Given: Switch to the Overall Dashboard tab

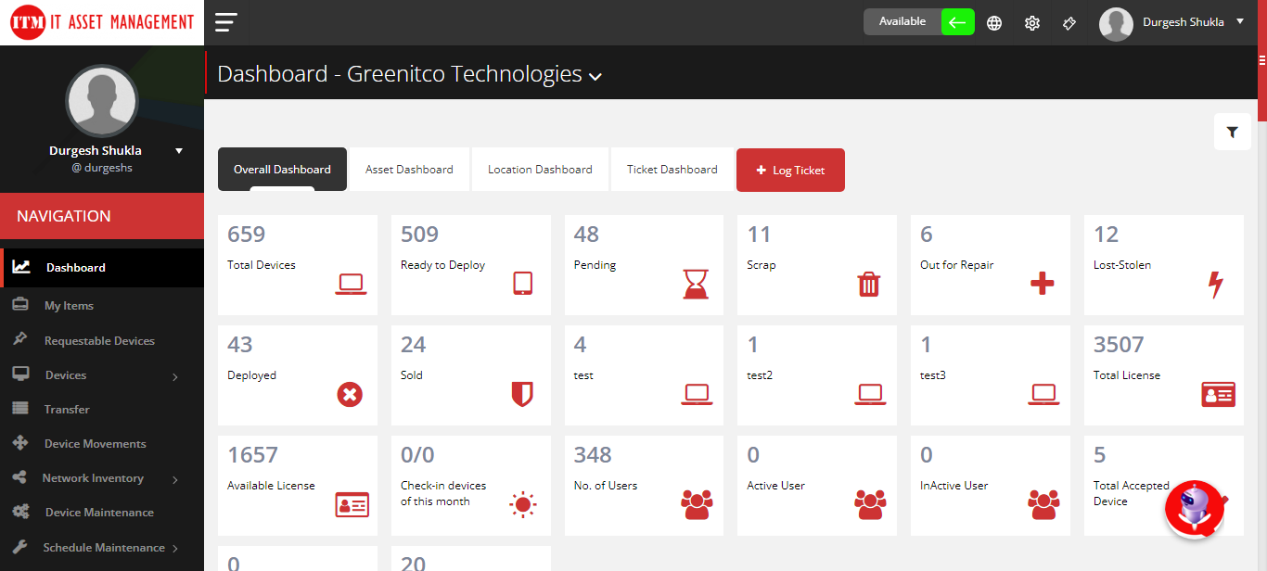Looking at the screenshot, I should click(x=282, y=170).
